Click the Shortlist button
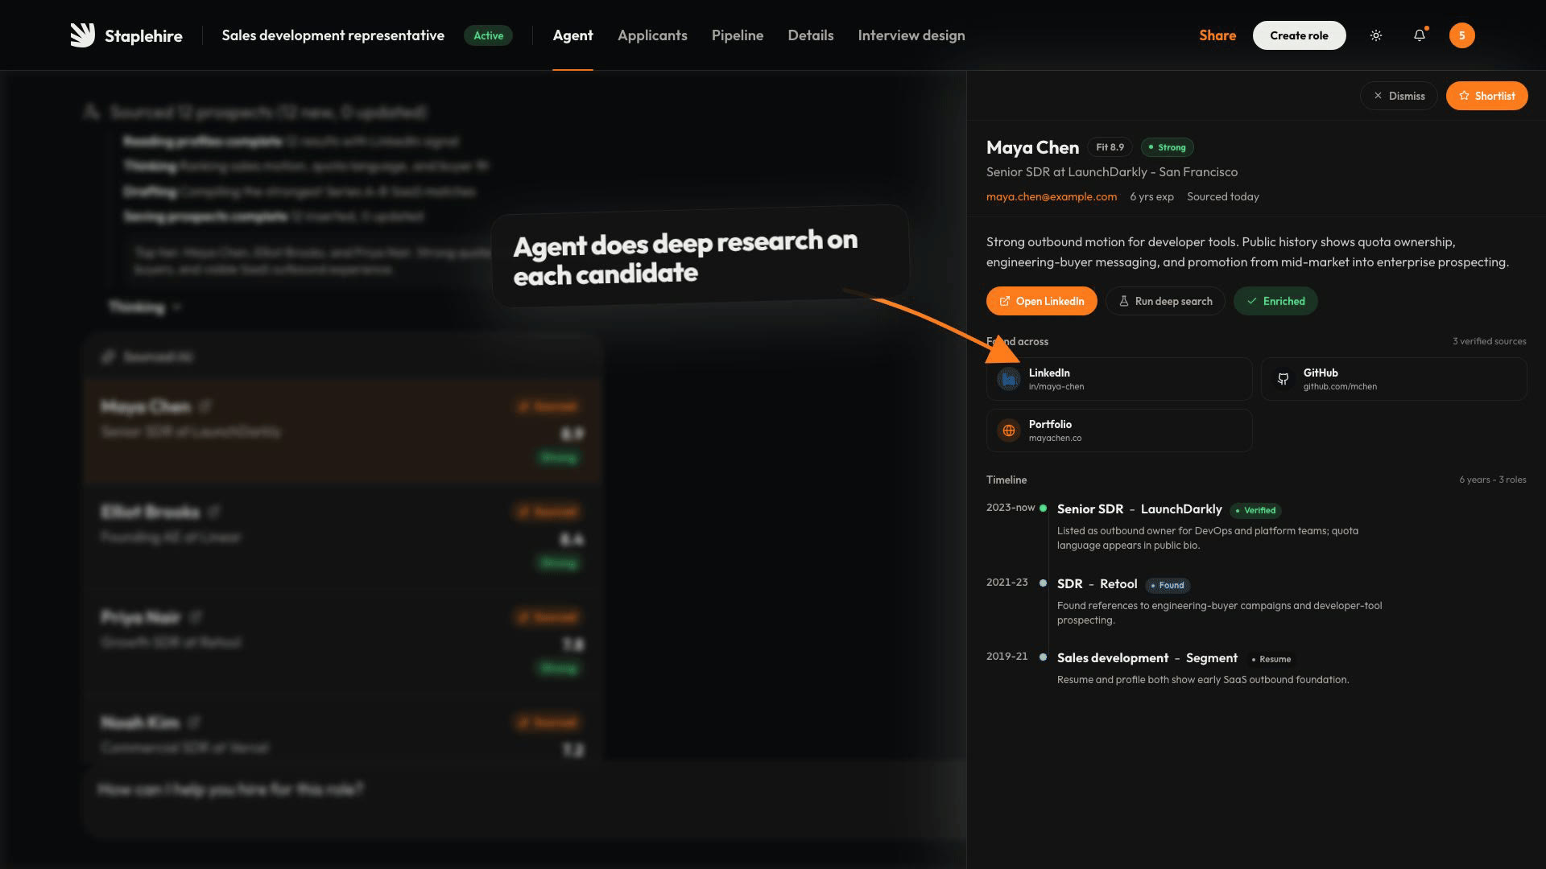The height and width of the screenshot is (869, 1546). coord(1486,96)
